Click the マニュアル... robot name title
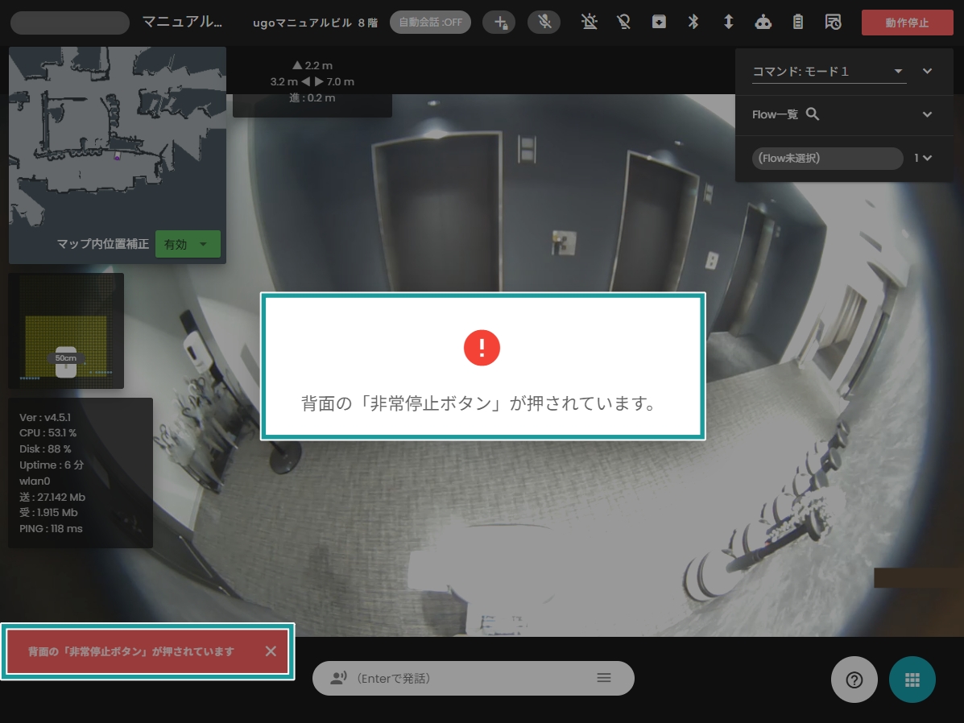Image resolution: width=964 pixels, height=723 pixels. [x=183, y=22]
